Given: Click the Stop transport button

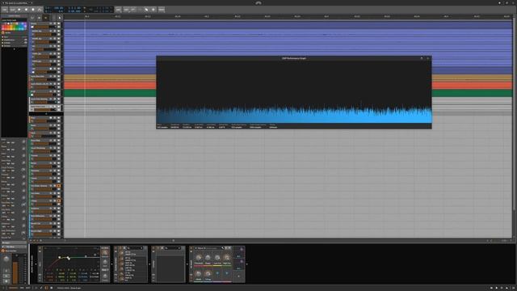Looking at the screenshot, I should tap(26, 10).
